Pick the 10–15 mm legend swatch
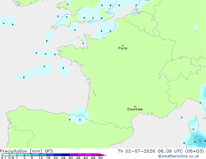Screen dimensions: 206x159 pyautogui.click(x=43, y=155)
